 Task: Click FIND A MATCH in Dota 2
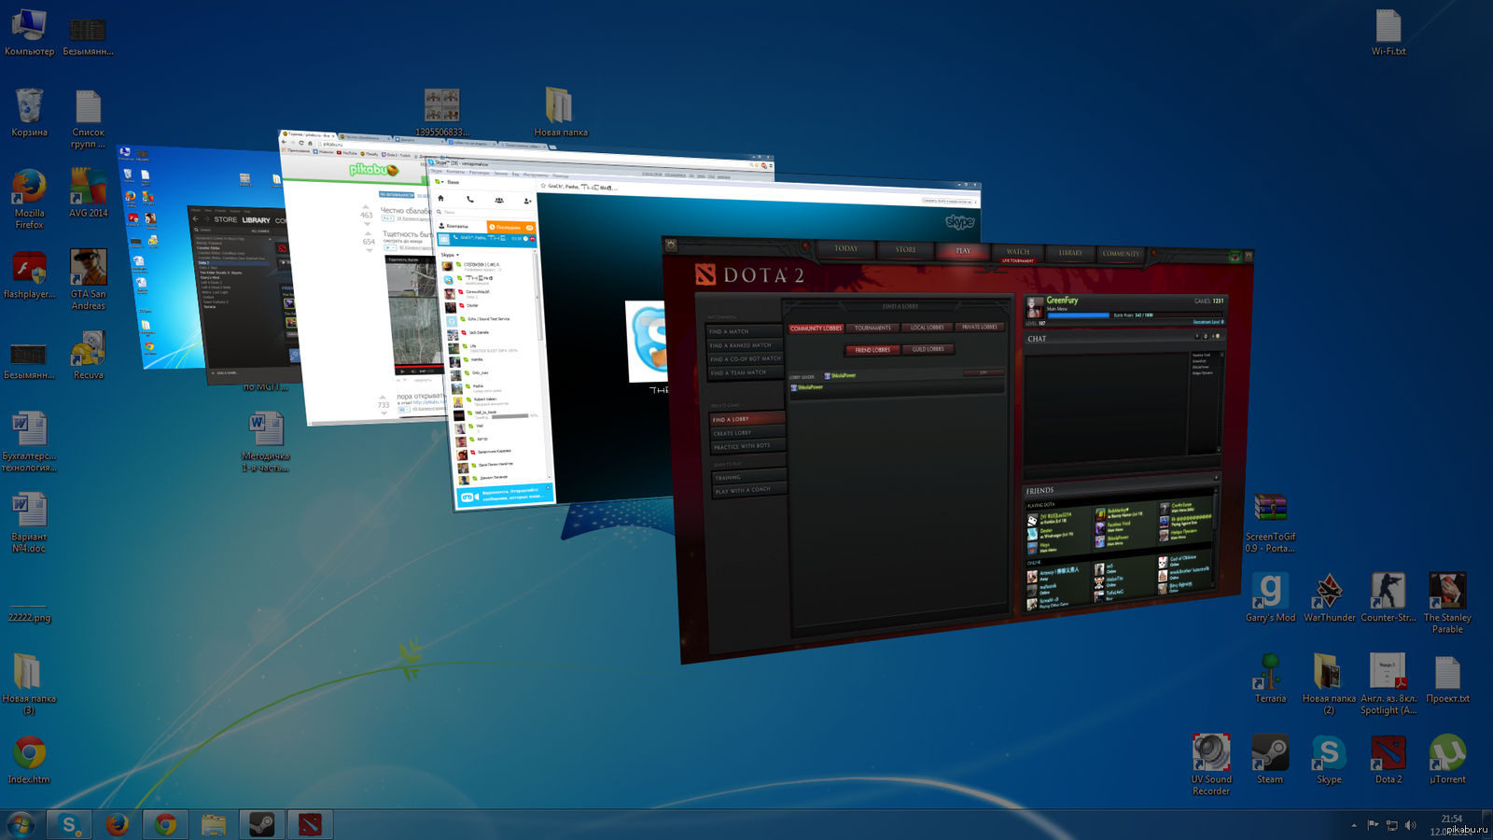pyautogui.click(x=745, y=331)
